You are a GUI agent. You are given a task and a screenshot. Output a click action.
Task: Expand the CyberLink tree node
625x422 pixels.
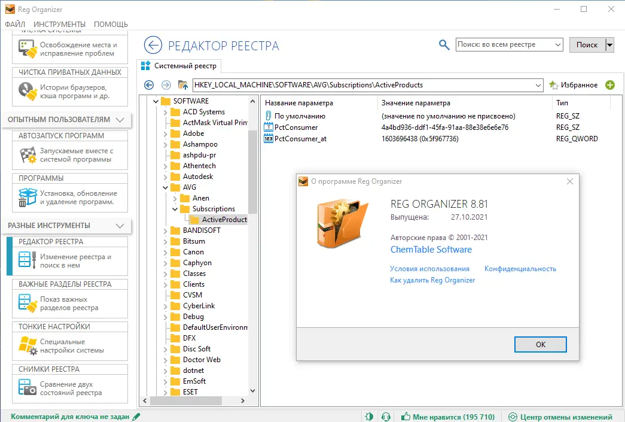pyautogui.click(x=166, y=306)
